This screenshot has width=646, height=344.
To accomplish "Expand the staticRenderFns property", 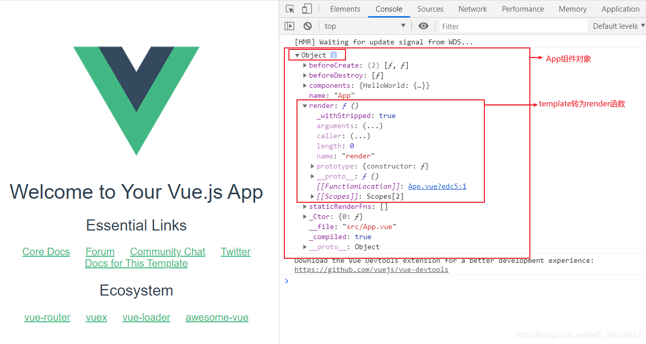I will 305,207.
